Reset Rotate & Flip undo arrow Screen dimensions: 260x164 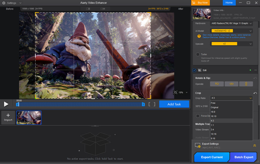coord(255,78)
